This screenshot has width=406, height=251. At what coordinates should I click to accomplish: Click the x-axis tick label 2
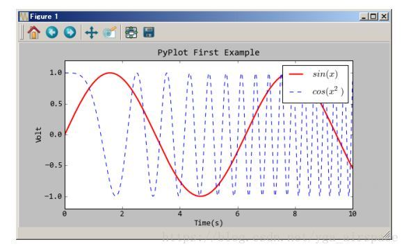(122, 214)
